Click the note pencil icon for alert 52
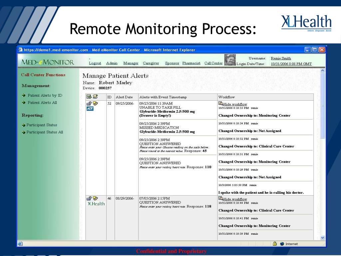 95,103
